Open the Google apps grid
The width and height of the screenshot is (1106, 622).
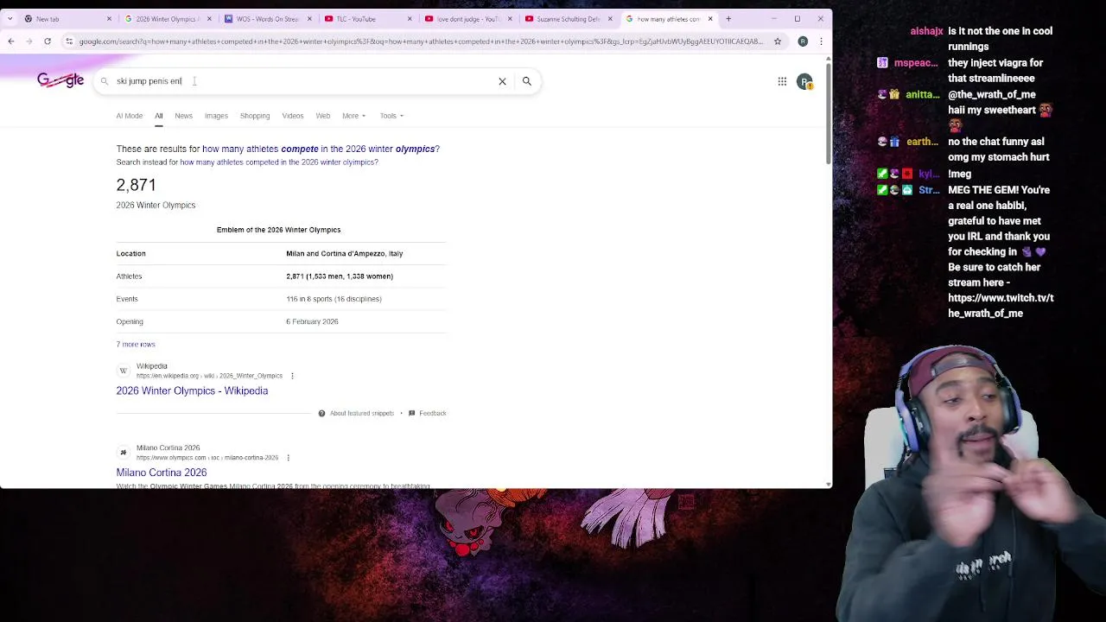pyautogui.click(x=782, y=81)
